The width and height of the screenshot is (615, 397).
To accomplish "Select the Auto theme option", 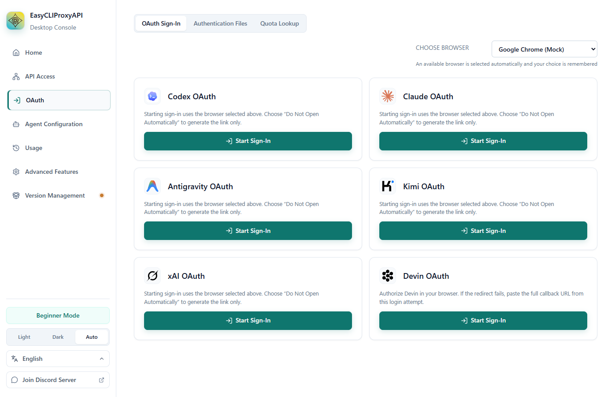I will 92,337.
